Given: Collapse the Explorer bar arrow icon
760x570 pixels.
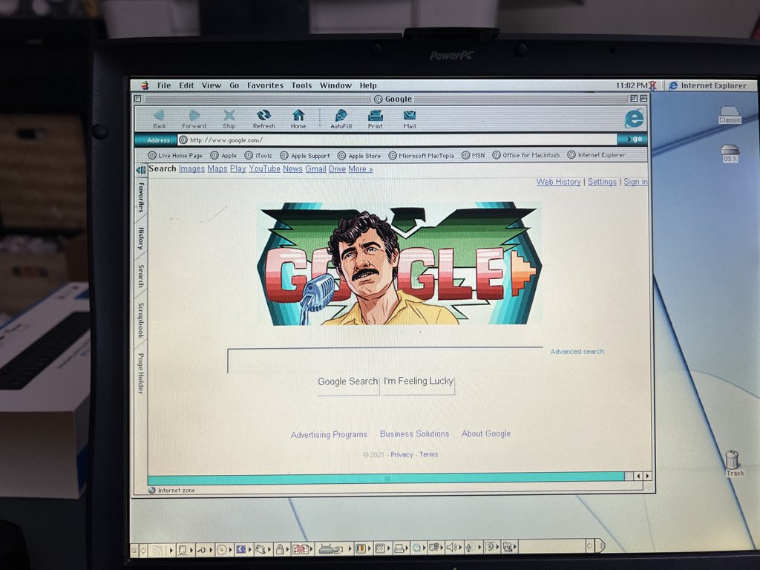Looking at the screenshot, I should (x=141, y=170).
